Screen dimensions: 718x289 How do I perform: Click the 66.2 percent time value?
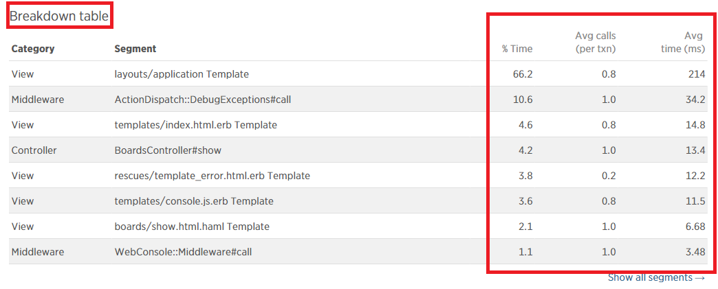(522, 74)
